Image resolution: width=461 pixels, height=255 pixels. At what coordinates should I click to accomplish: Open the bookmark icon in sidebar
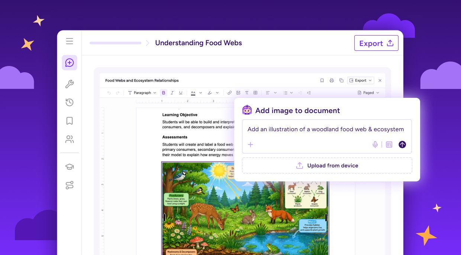[70, 121]
